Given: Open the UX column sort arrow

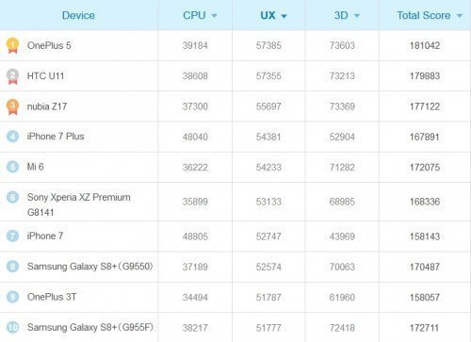Looking at the screenshot, I should tap(284, 16).
